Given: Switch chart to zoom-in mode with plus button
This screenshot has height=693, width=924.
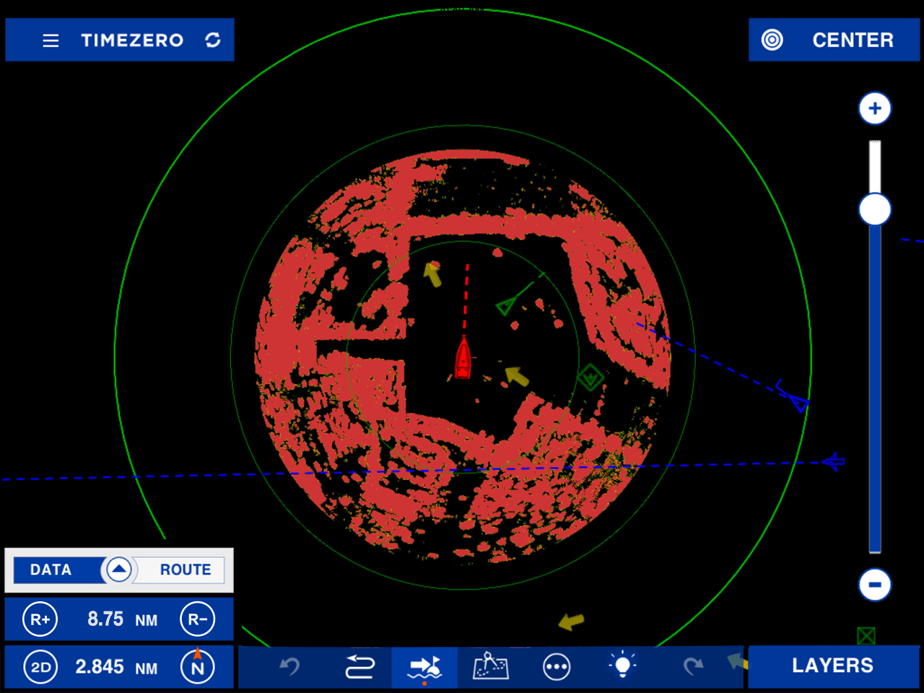Looking at the screenshot, I should (x=875, y=108).
